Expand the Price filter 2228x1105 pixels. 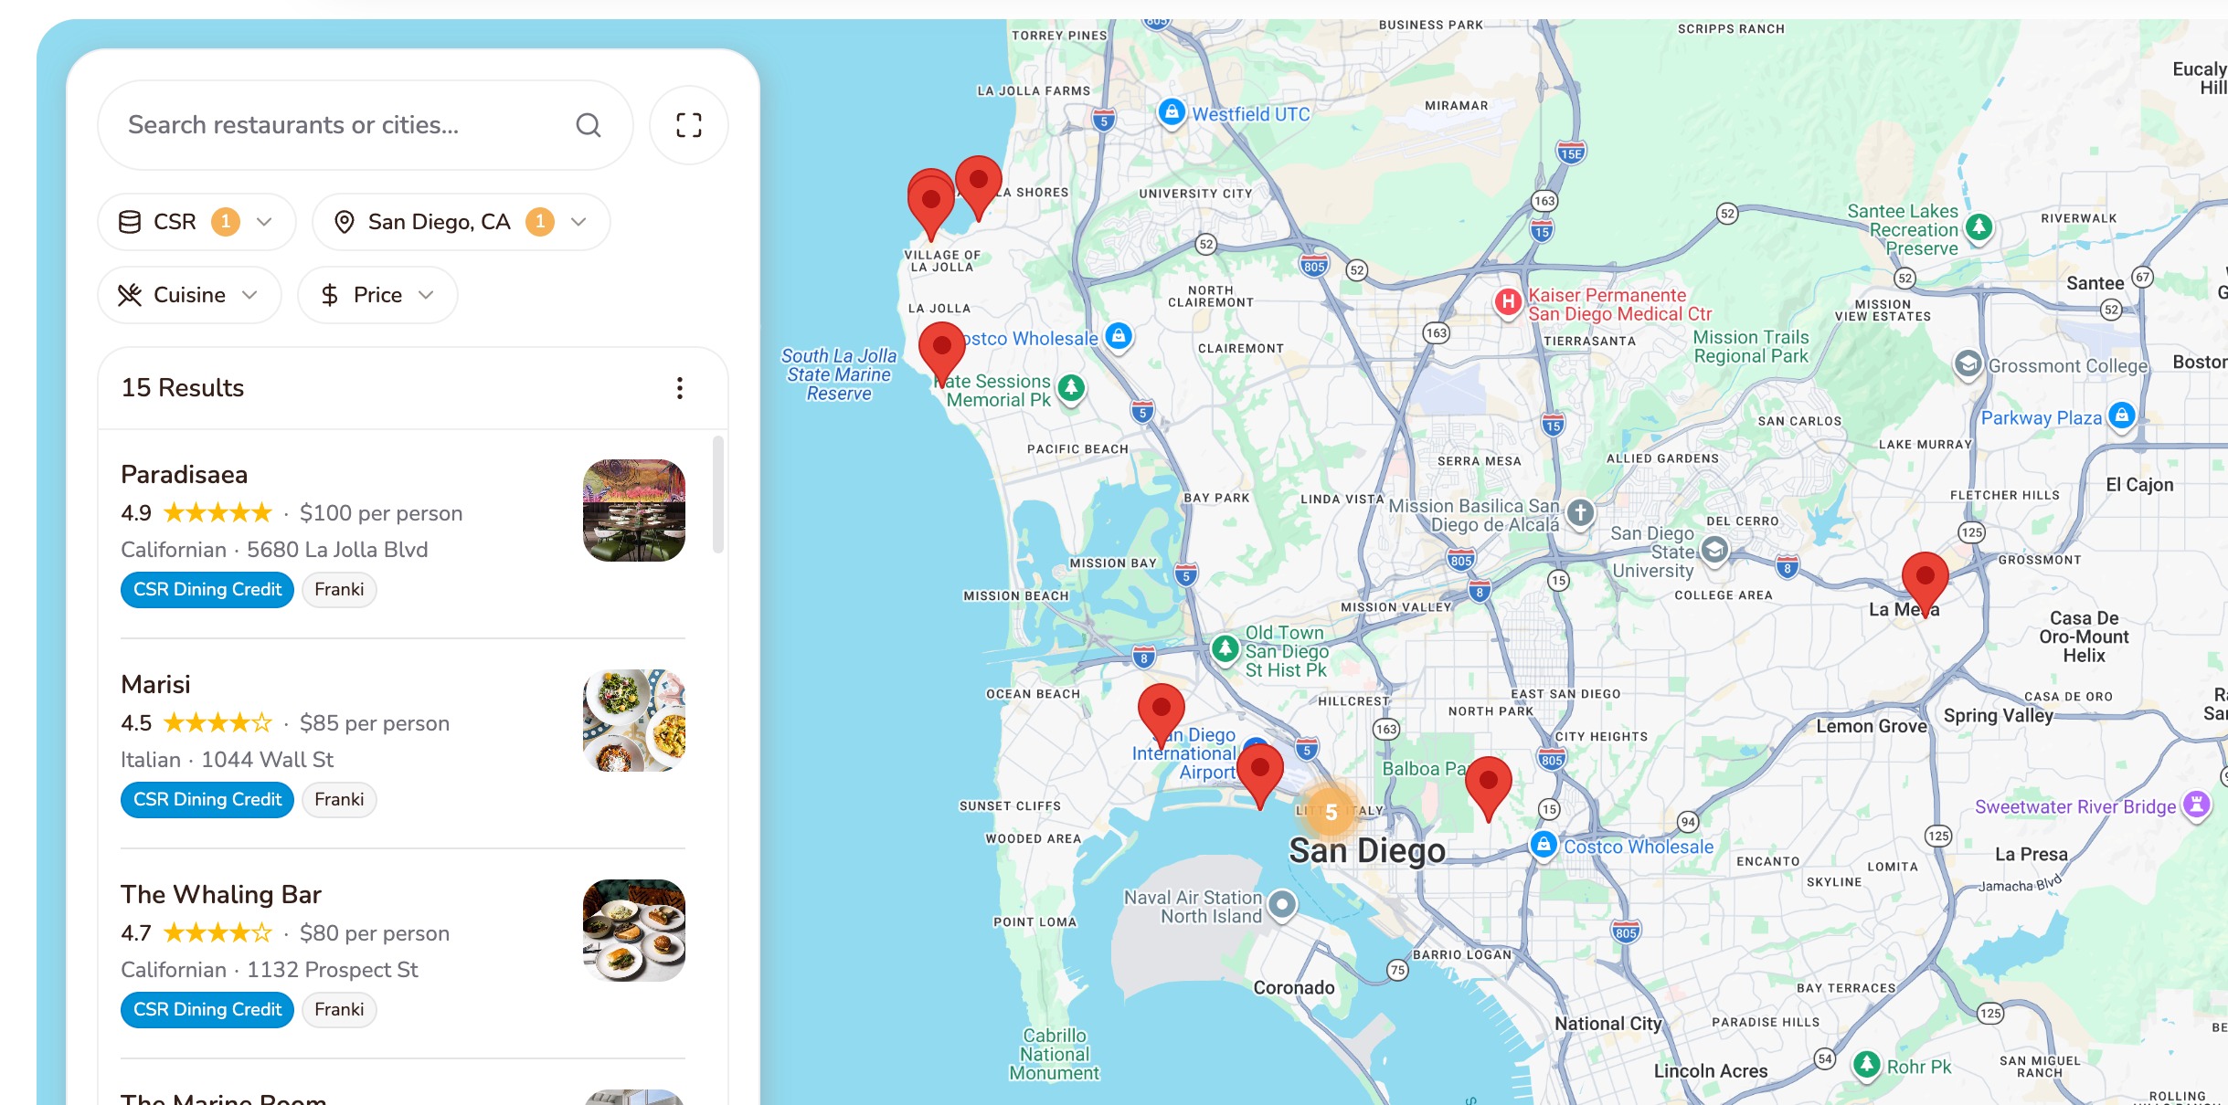[377, 295]
